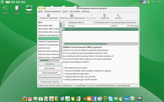This screenshot has width=164, height=102.
Task: Open the Помощь menu
Action: [86, 11]
